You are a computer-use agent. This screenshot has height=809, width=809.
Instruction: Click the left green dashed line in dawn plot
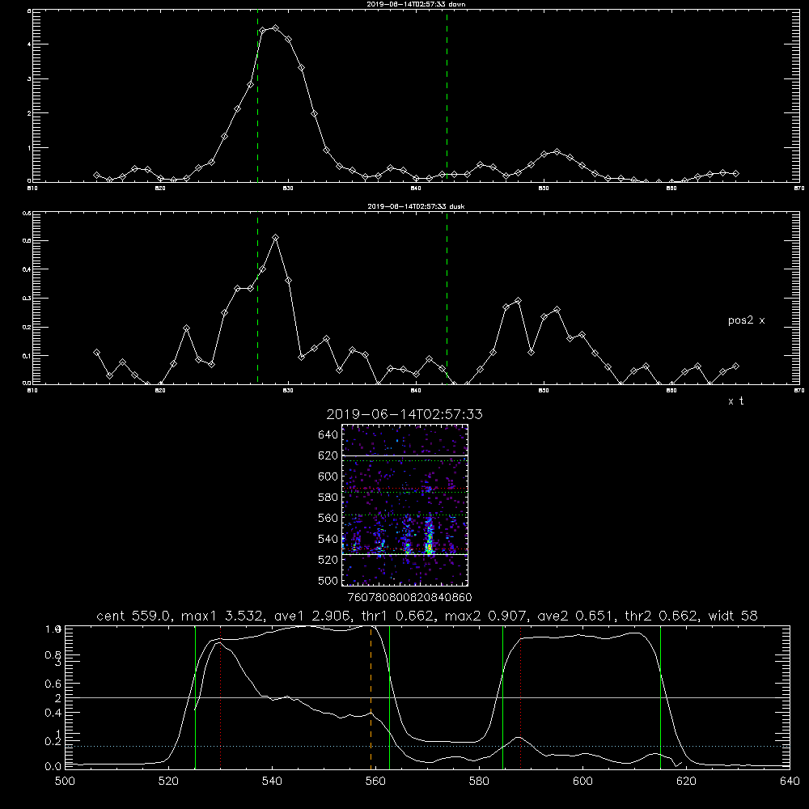257,95
